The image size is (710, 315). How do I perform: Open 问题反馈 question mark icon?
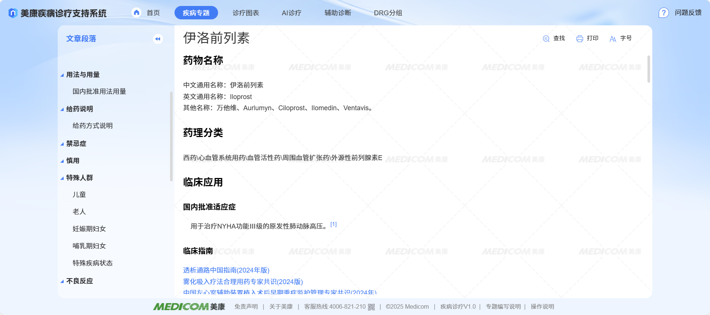click(663, 13)
